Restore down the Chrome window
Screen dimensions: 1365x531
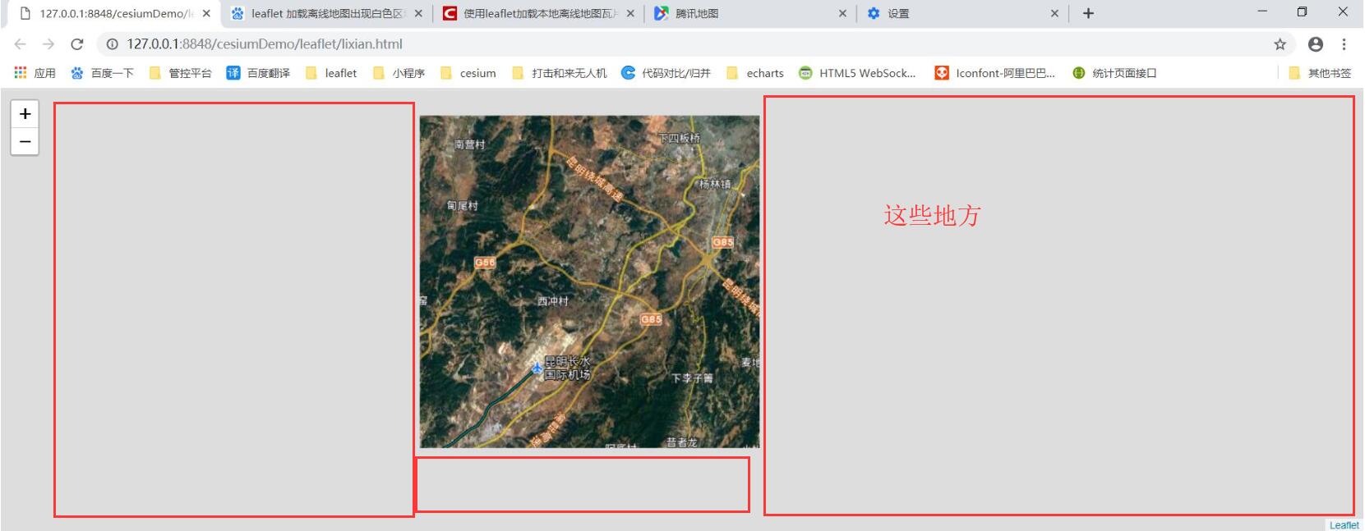point(1302,11)
